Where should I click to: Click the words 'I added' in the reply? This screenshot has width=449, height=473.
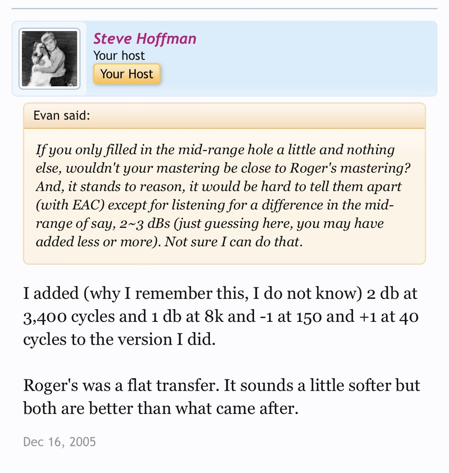point(47,293)
